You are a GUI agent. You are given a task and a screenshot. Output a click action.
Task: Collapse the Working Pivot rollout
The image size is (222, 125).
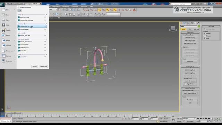pyautogui.click(x=190, y=67)
